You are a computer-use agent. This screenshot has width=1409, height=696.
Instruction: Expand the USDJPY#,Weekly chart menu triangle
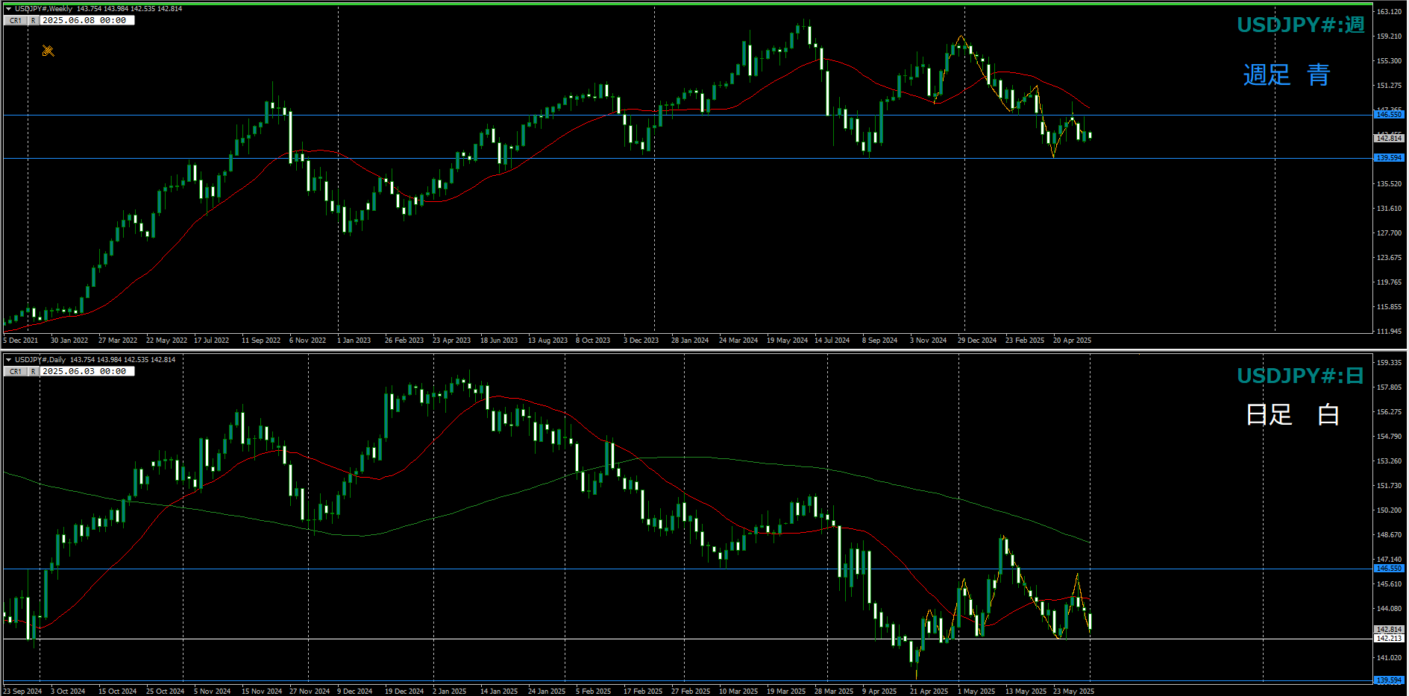coord(8,9)
